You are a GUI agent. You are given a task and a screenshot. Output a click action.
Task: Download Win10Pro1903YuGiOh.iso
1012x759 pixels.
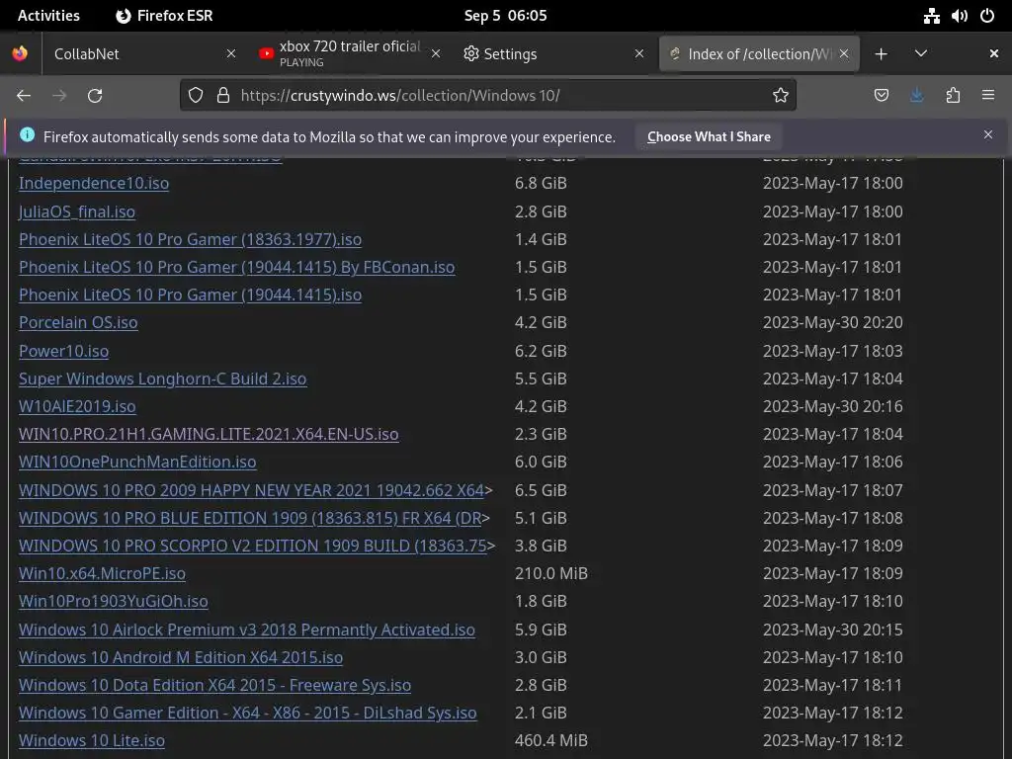click(x=113, y=601)
